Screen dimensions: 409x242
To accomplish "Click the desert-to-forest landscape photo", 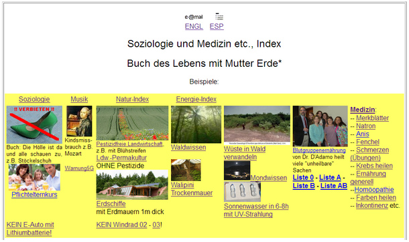I will point(257,125).
